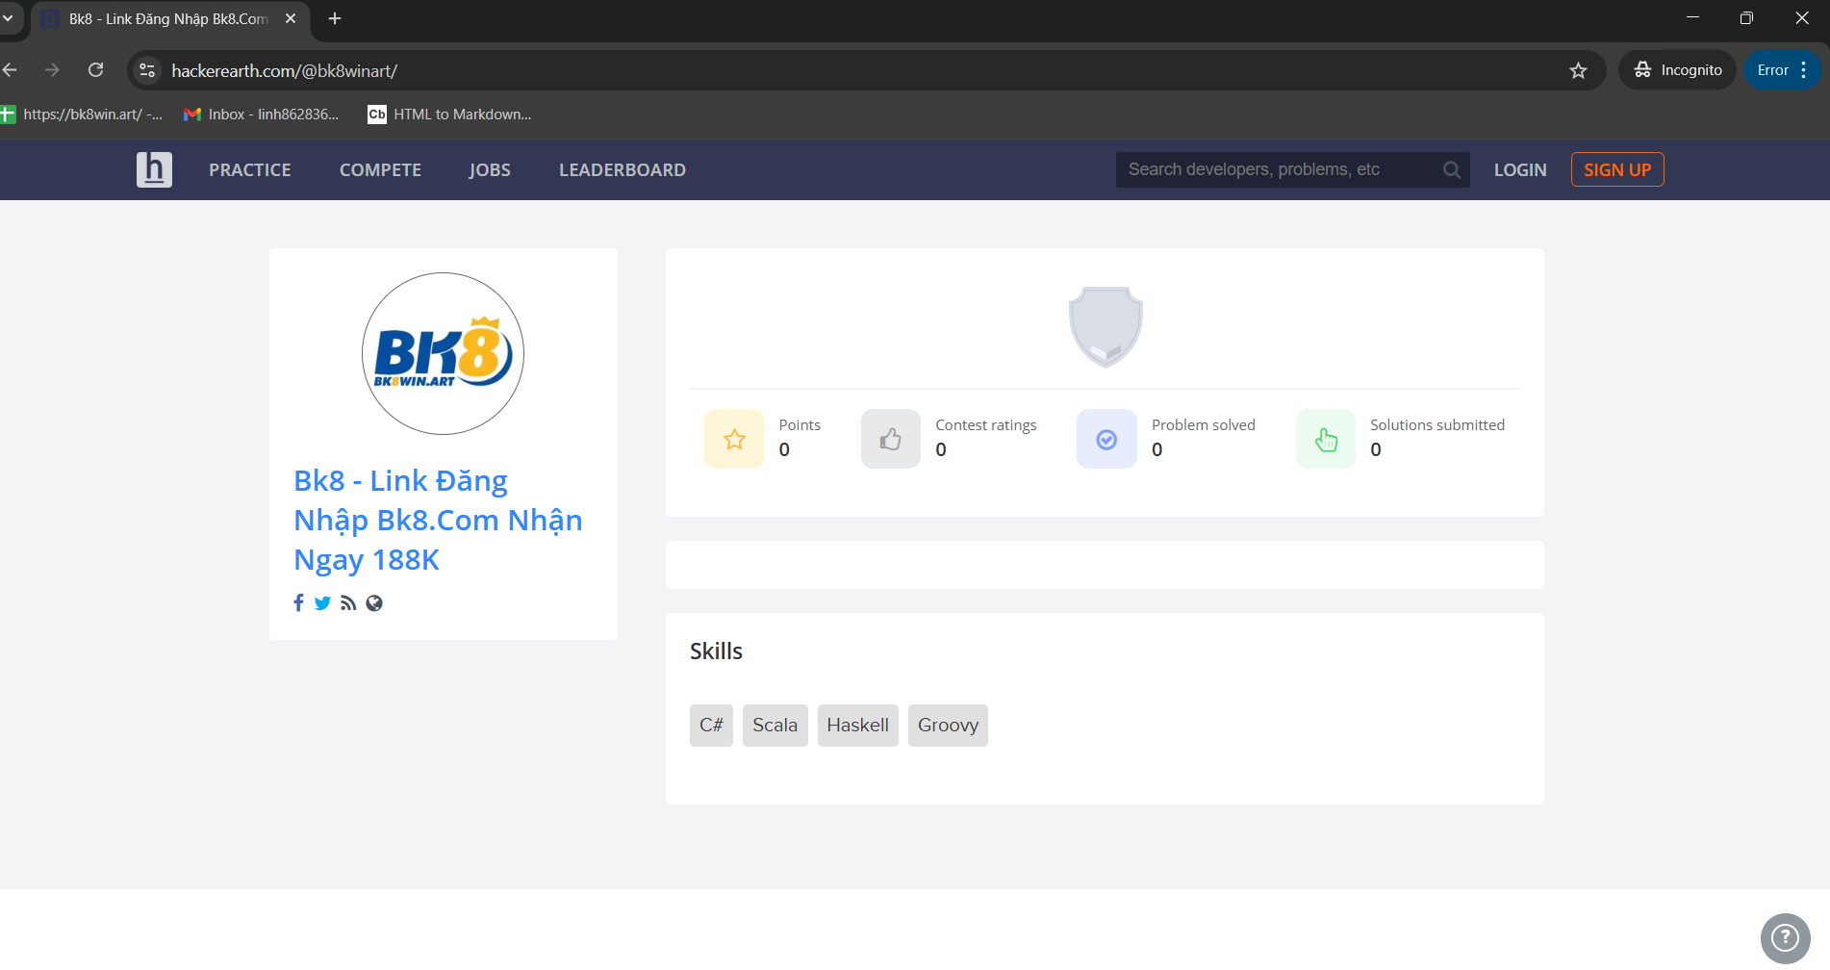
Task: Click the LOGIN link
Action: 1519,170
